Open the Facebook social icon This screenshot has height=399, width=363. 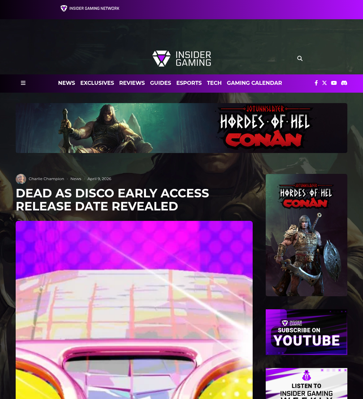pos(316,83)
